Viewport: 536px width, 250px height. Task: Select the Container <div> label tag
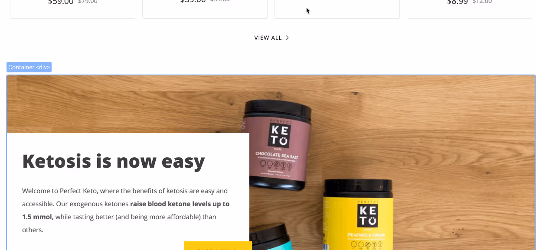(x=29, y=67)
